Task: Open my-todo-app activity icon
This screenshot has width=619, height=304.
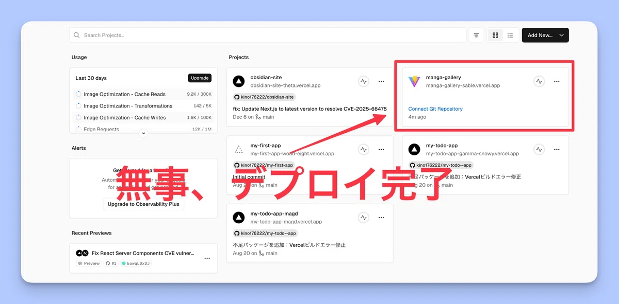Action: click(x=539, y=149)
